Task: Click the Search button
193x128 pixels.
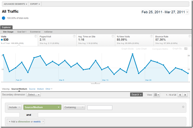Action: tap(136, 95)
